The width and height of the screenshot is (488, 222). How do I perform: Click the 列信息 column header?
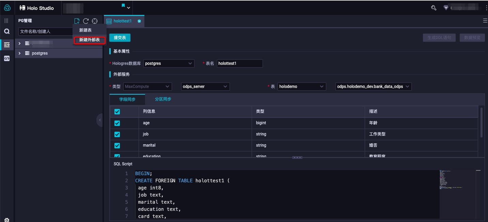coord(196,111)
